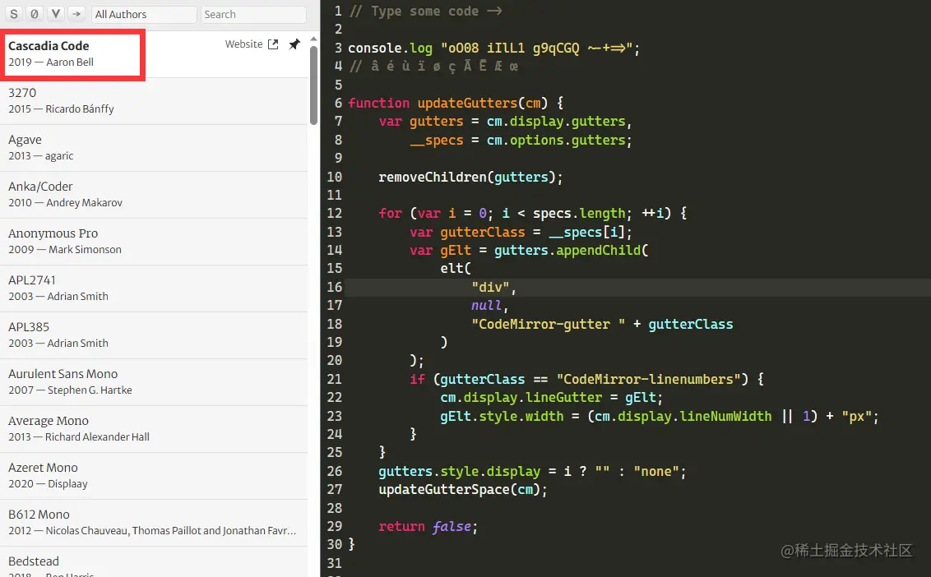Pick the Average Mono font entry
The height and width of the screenshot is (577, 931).
click(x=154, y=429)
